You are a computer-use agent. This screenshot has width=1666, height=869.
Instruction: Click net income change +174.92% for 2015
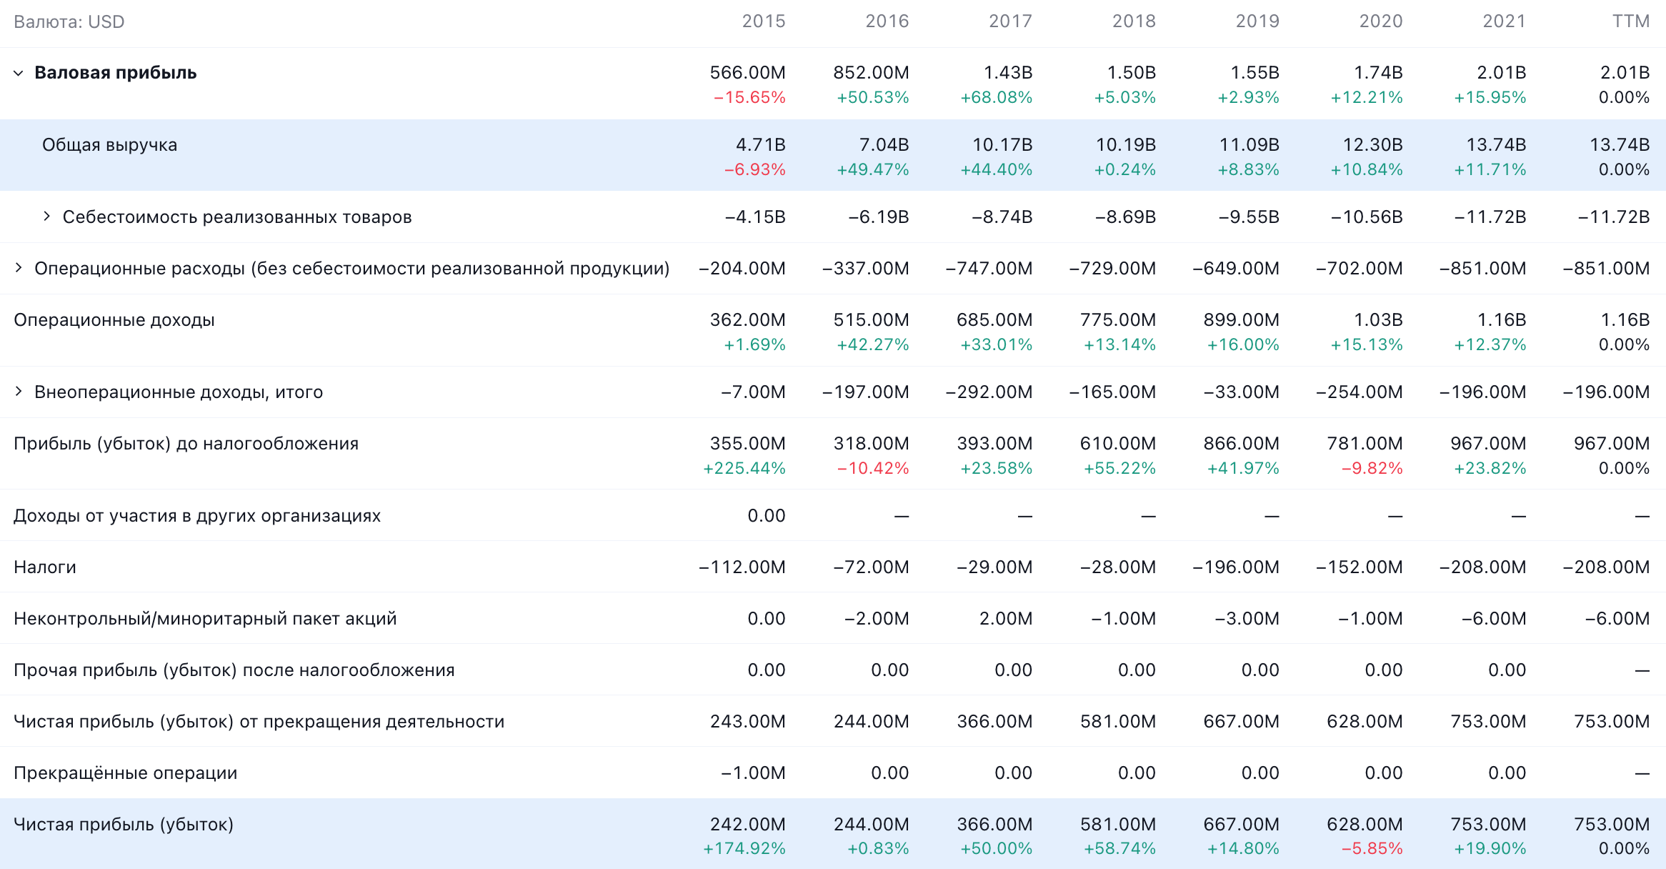tap(744, 848)
